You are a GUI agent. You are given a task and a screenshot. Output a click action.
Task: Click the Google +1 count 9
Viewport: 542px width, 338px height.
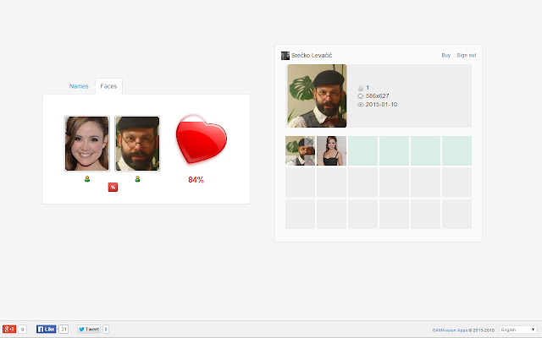click(22, 330)
